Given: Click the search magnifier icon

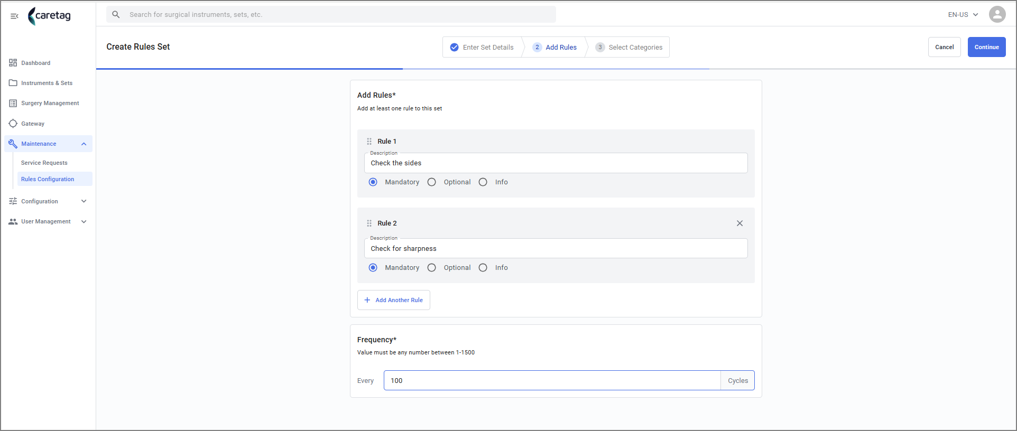Looking at the screenshot, I should point(116,15).
